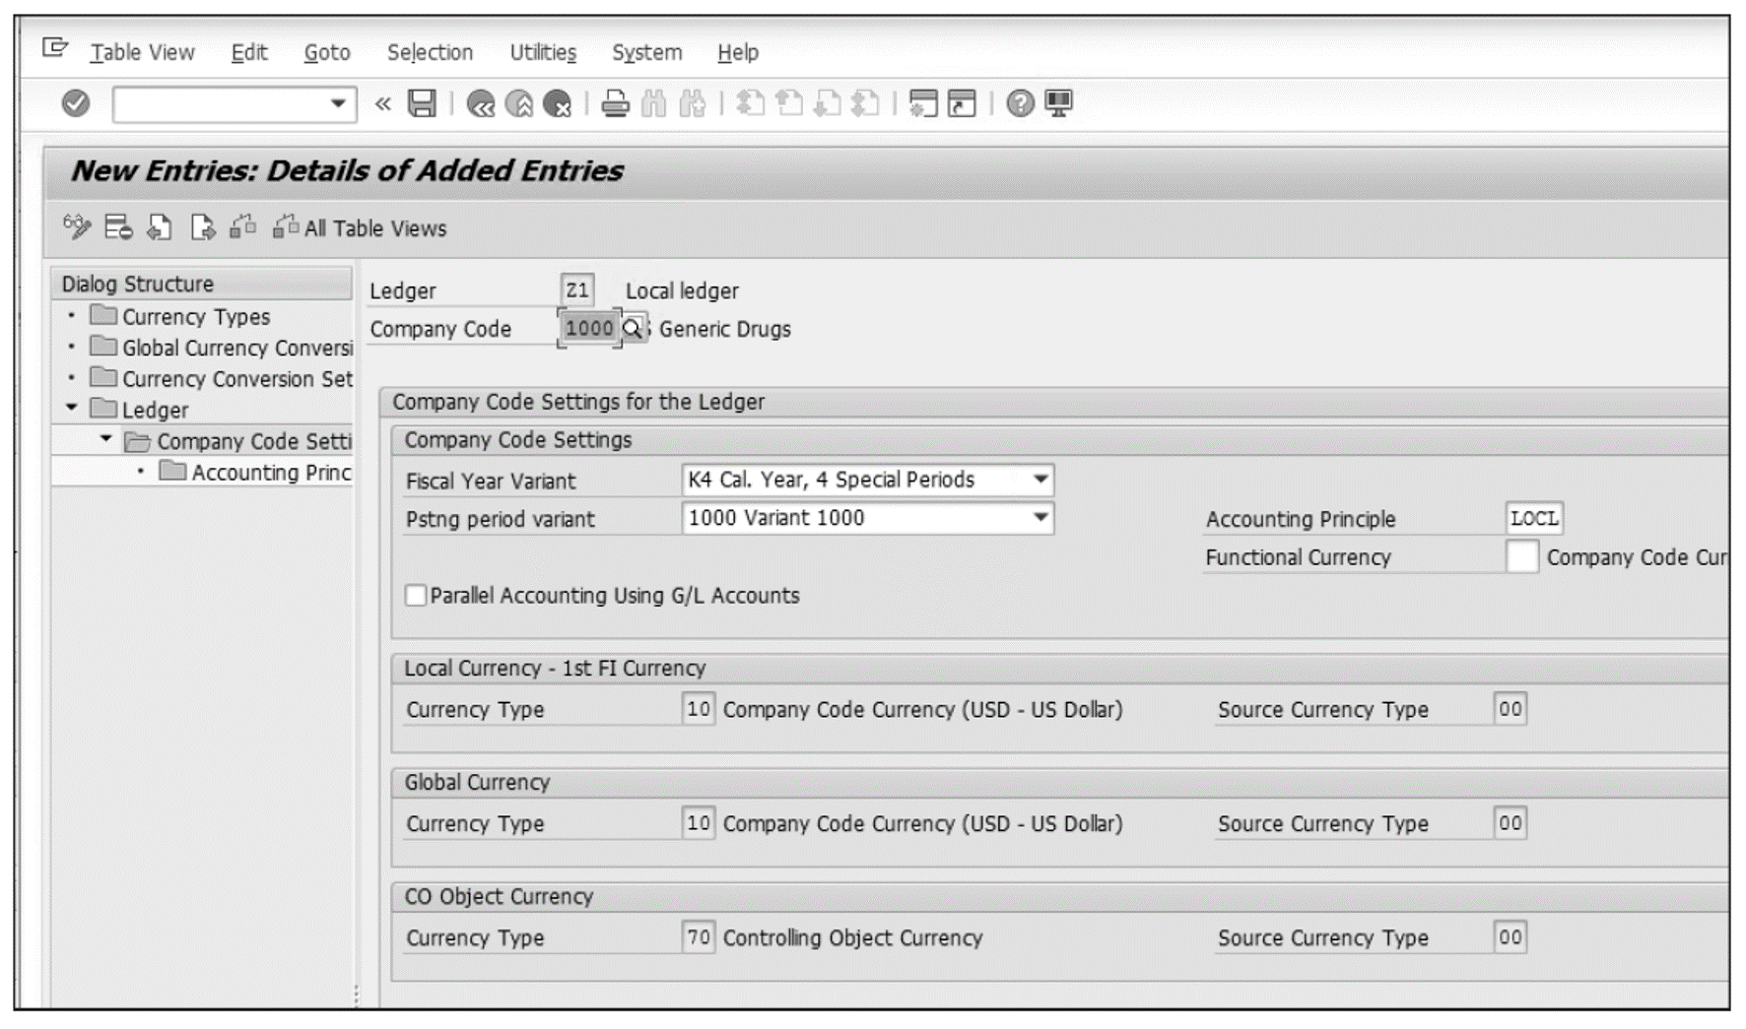Open Find using the binoculars icon
Viewport: 1746px width, 1029px height.
tap(654, 103)
